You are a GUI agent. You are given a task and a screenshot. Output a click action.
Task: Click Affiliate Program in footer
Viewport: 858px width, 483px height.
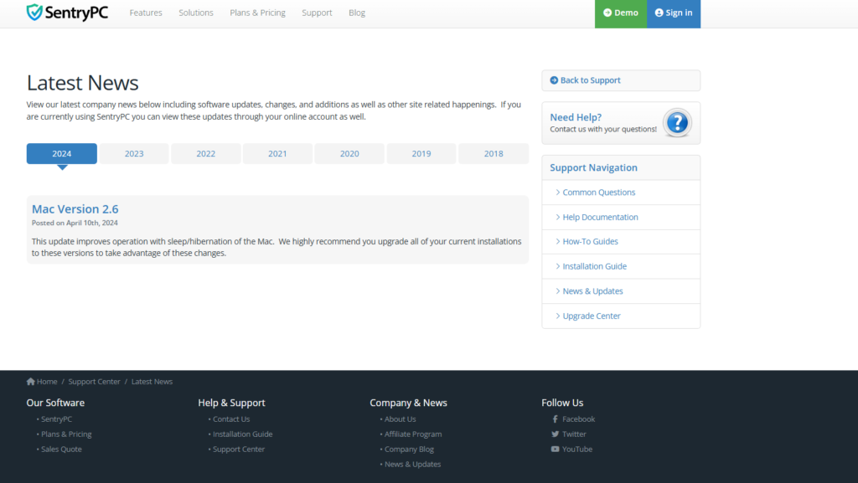(x=413, y=434)
